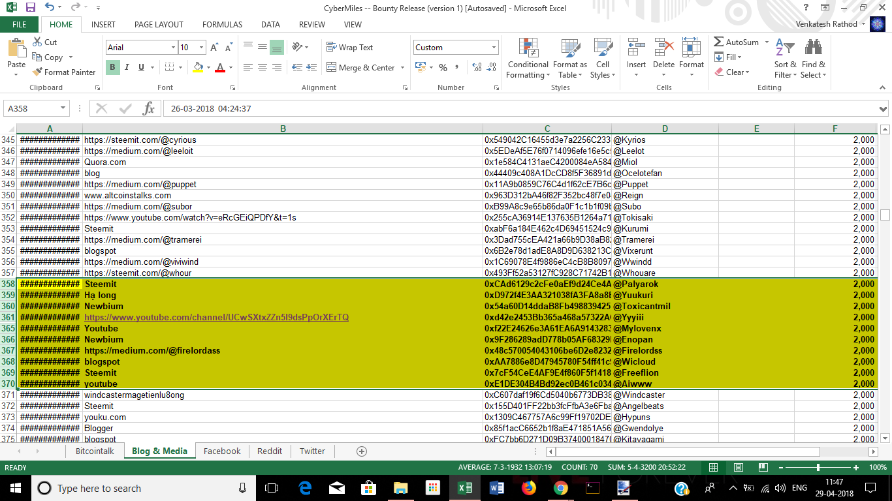Open the font name dropdown showing Arial
892x501 pixels.
tap(173, 48)
